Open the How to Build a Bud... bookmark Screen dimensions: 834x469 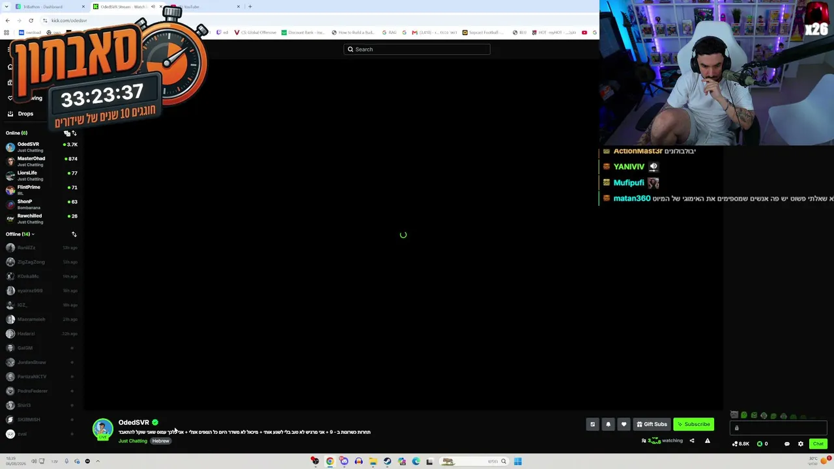[353, 33]
